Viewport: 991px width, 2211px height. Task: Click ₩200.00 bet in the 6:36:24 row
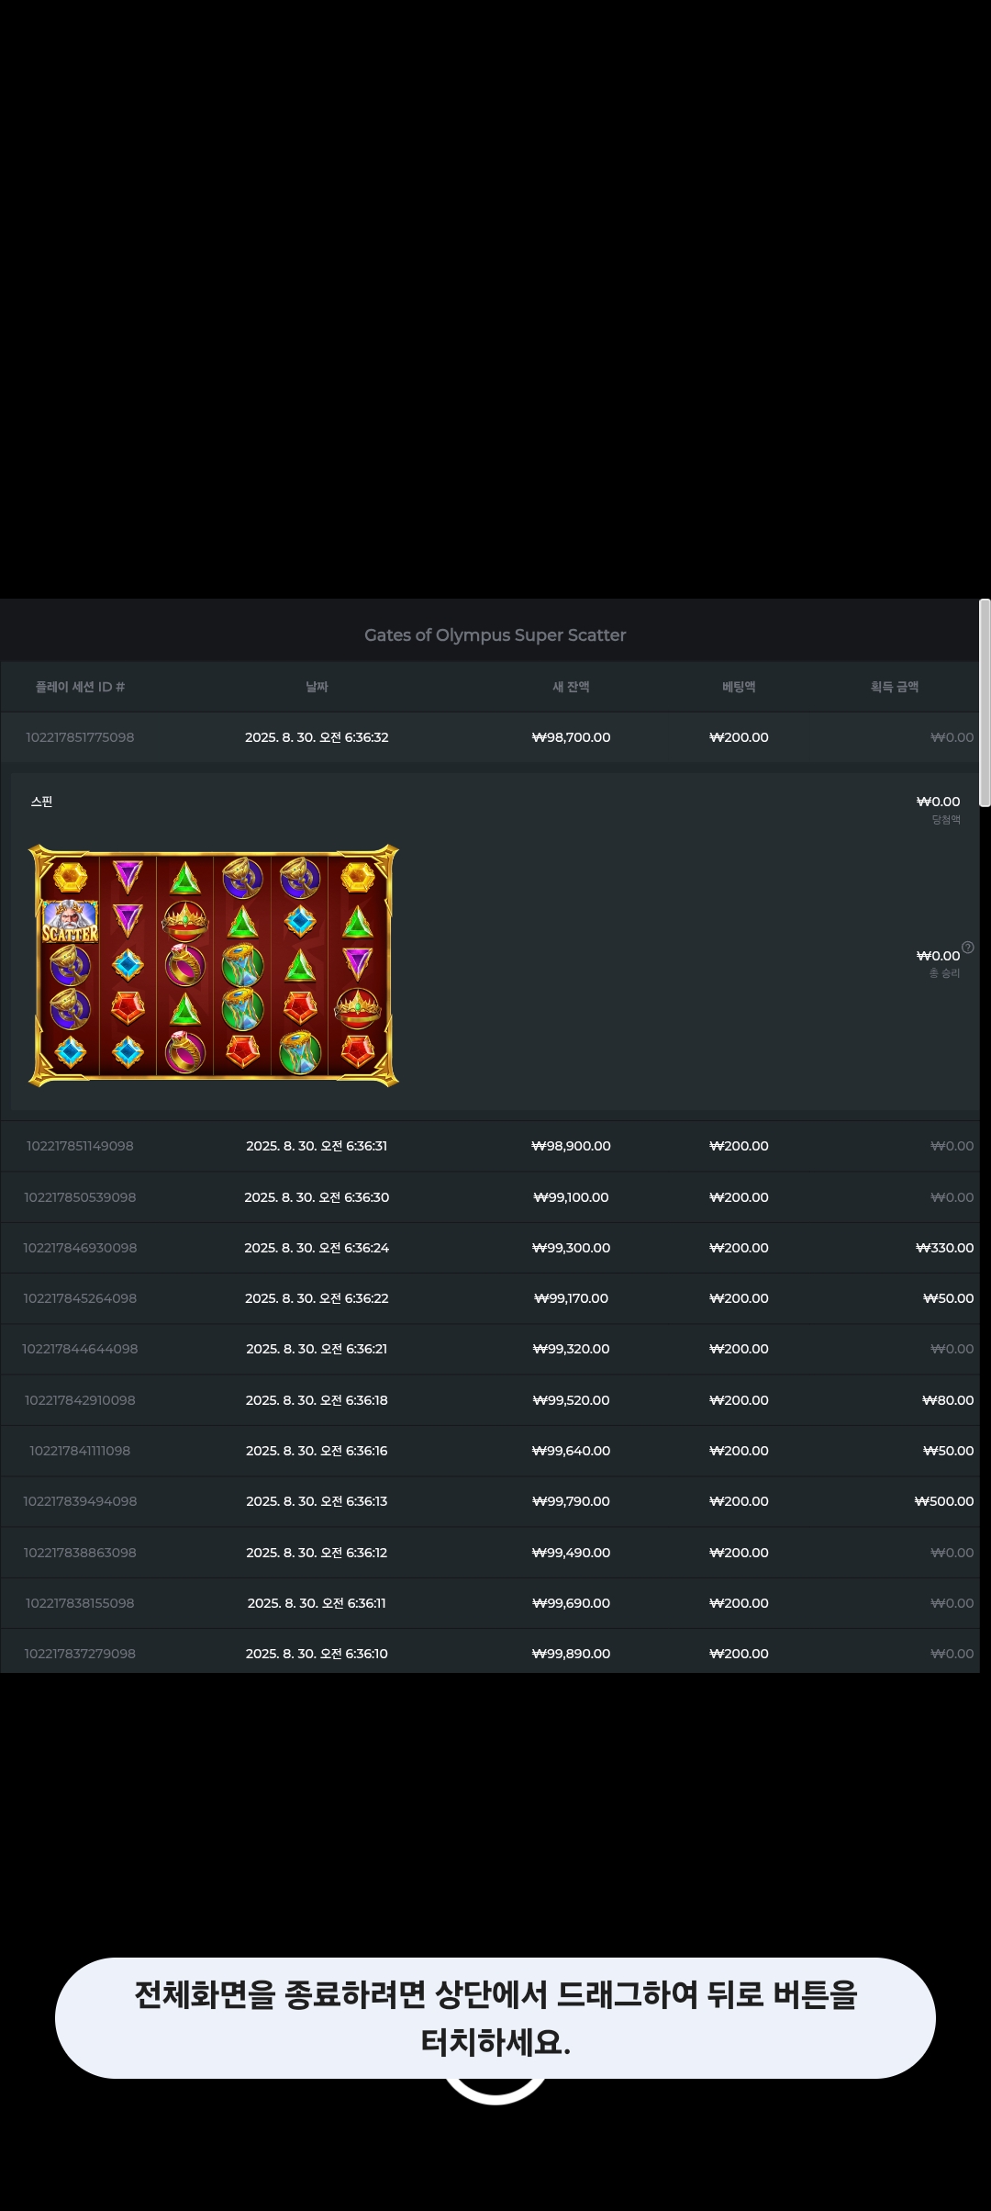(739, 1248)
